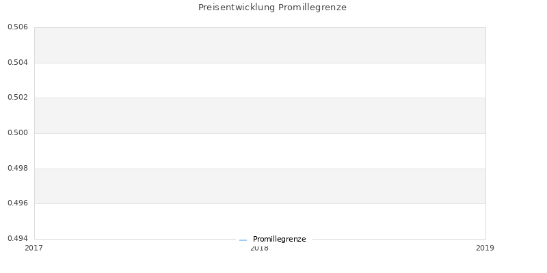Click the white band between 0.498 and 0.500
The height and width of the screenshot is (273, 547).
pyautogui.click(x=260, y=151)
